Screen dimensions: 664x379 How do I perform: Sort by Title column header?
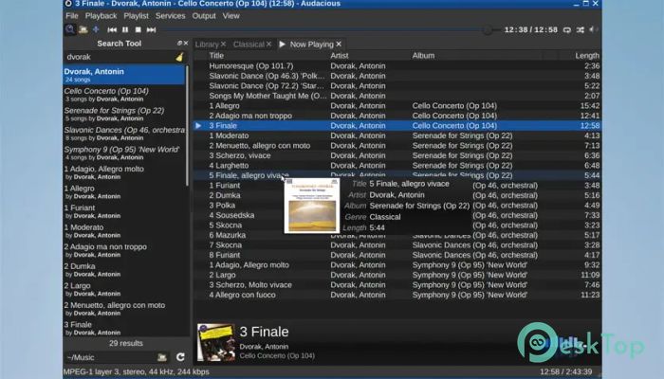(216, 55)
